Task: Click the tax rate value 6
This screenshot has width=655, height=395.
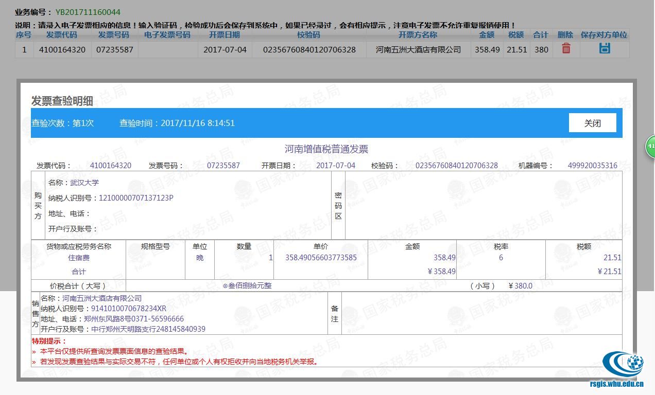Action: [x=501, y=258]
